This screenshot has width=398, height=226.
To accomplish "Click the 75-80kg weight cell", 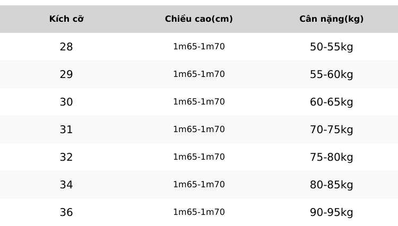I will (332, 157).
